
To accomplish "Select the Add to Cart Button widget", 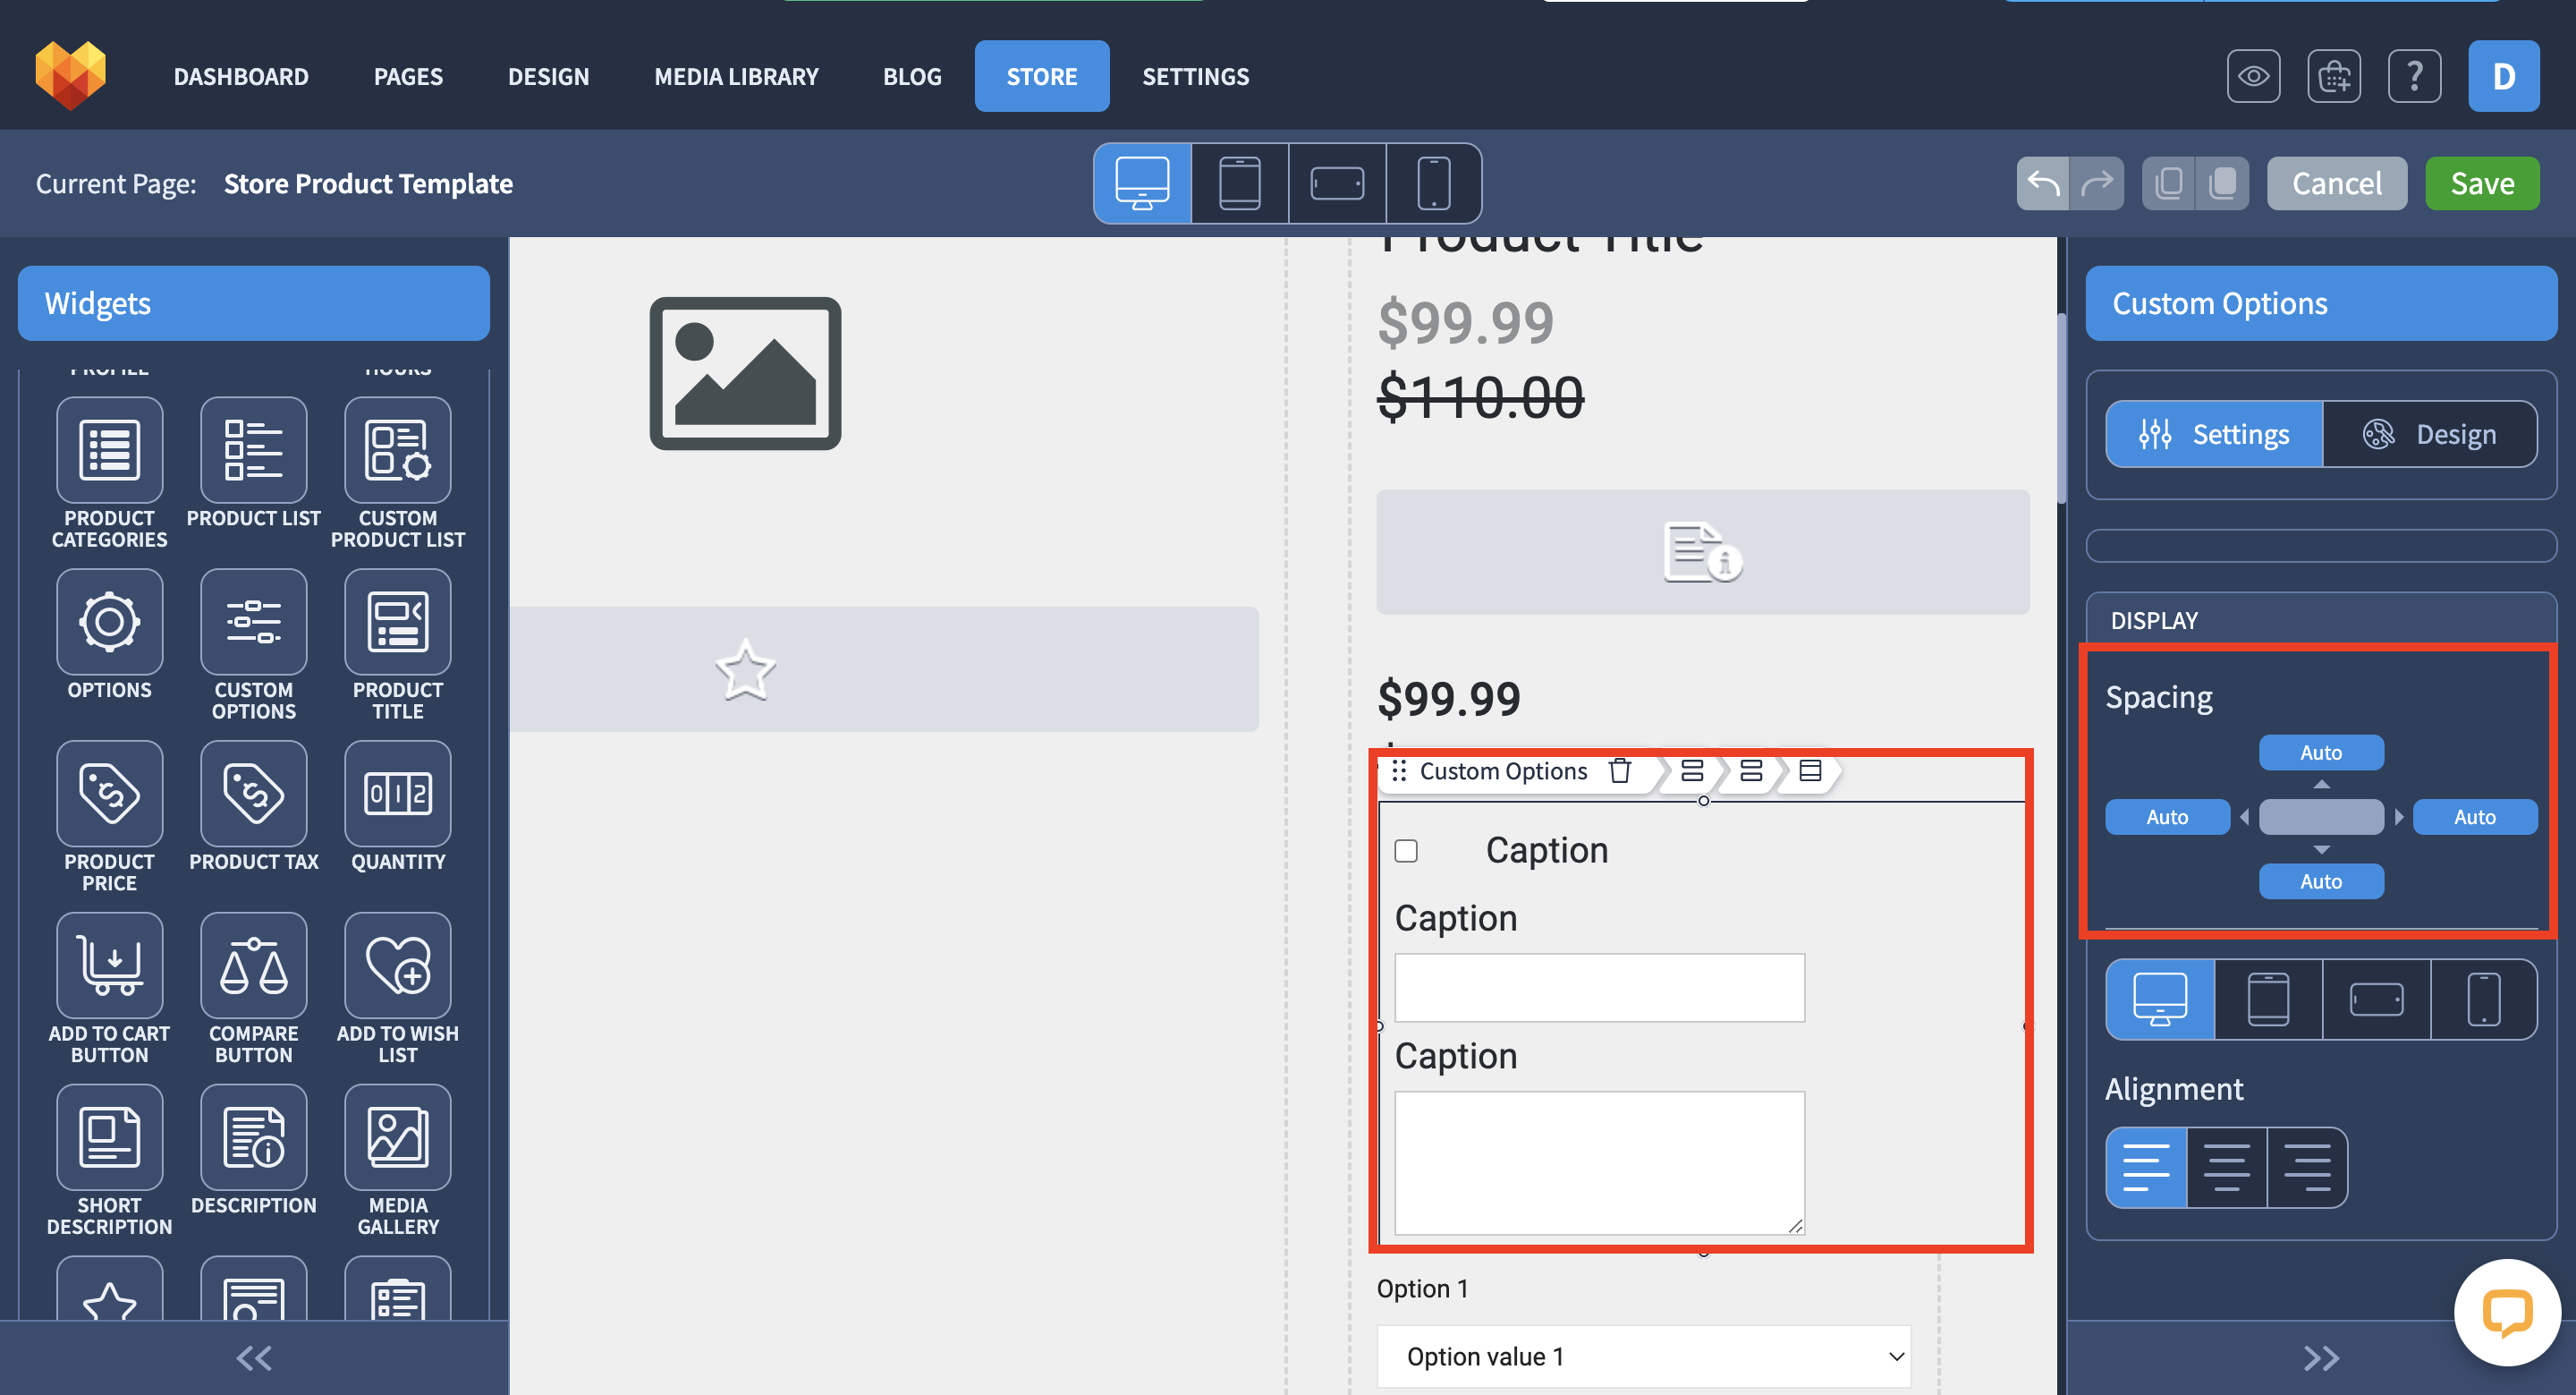I will (109, 966).
